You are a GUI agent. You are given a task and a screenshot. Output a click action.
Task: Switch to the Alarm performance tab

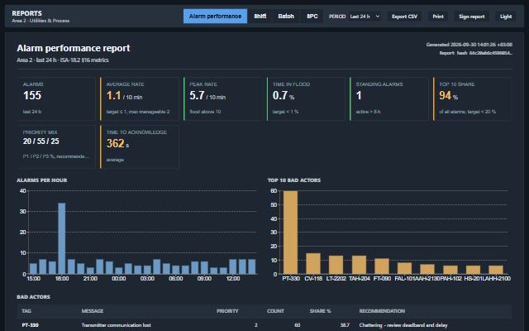tap(215, 17)
